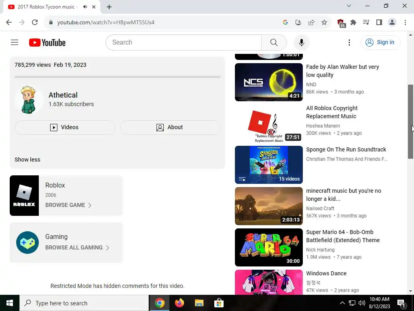Click NND channel name

click(x=311, y=85)
